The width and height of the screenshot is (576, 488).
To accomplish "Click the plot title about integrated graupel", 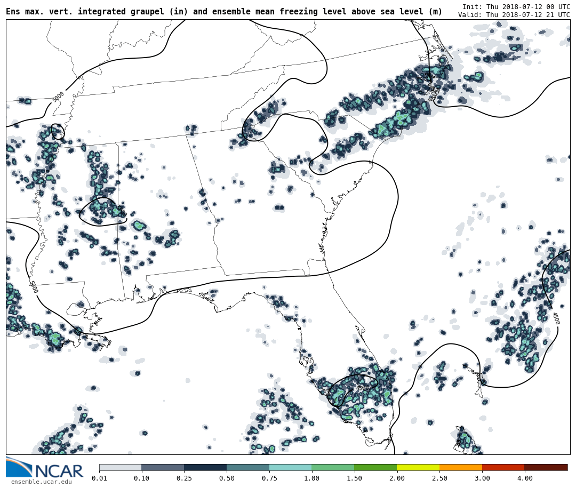I will click(x=224, y=12).
